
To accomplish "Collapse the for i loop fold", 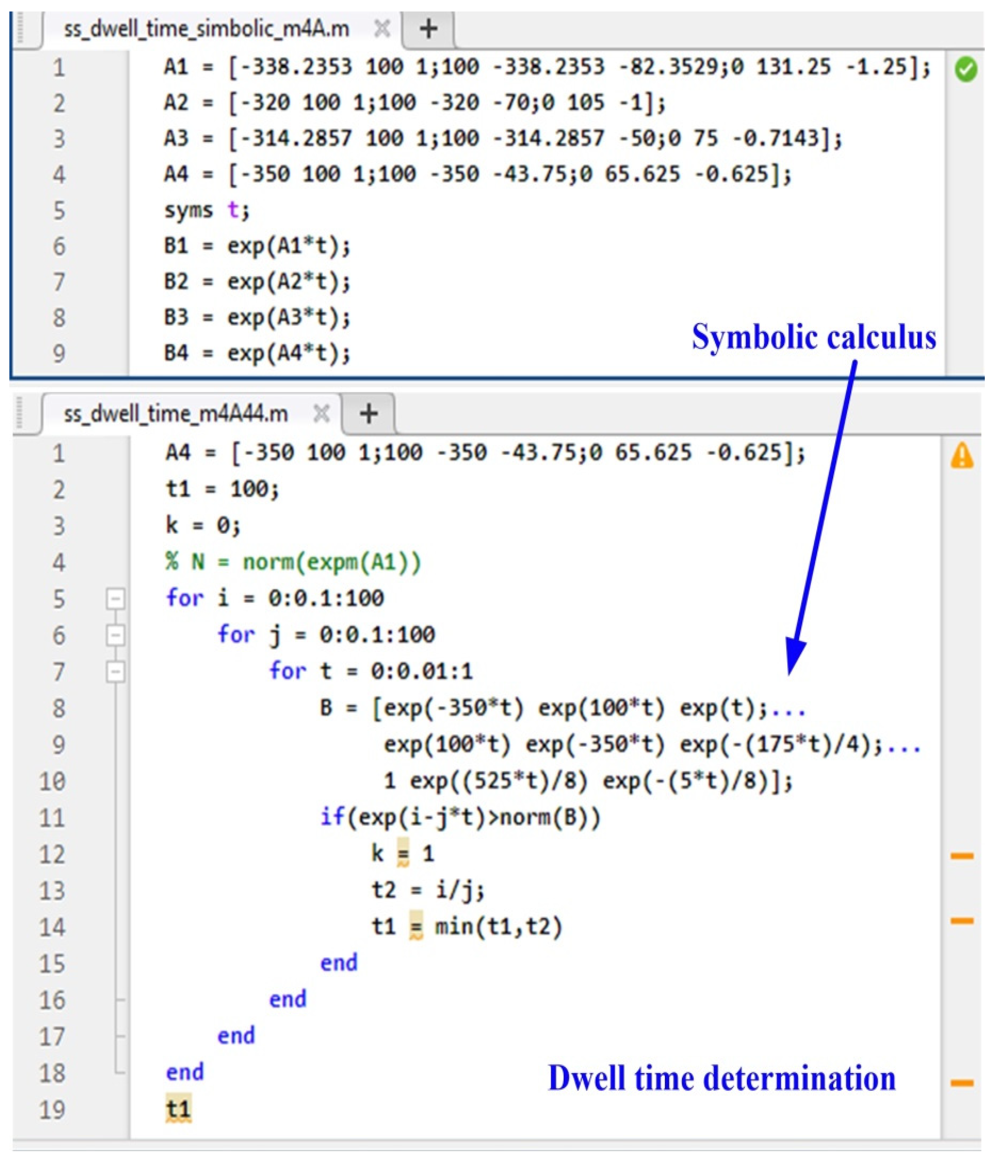I will tap(115, 598).
